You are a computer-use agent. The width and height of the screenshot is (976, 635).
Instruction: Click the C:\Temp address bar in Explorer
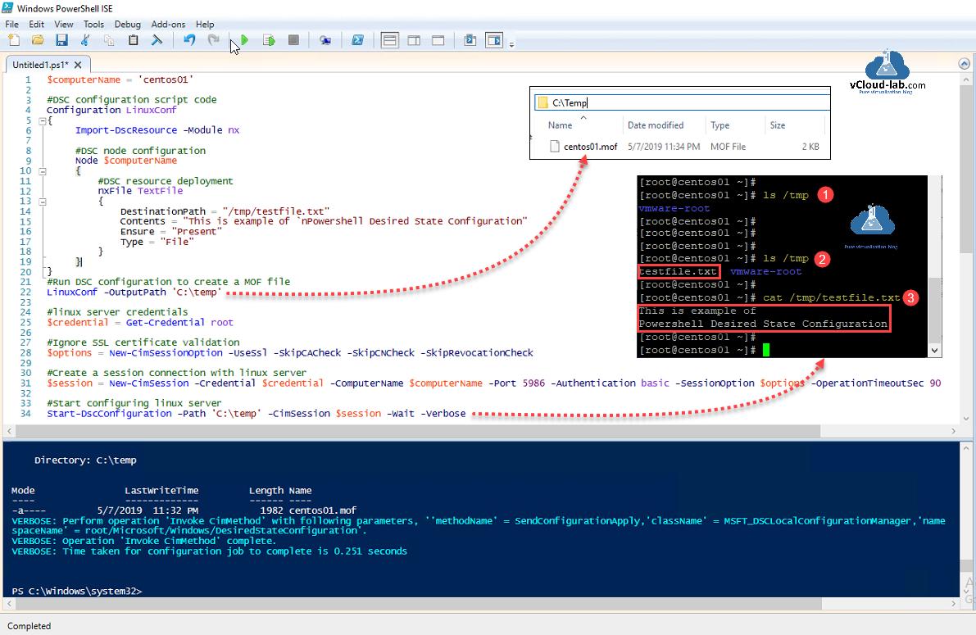tap(682, 102)
